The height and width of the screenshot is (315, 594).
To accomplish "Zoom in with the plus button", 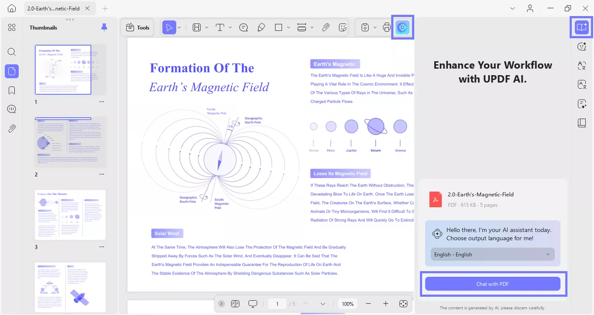I will point(386,304).
